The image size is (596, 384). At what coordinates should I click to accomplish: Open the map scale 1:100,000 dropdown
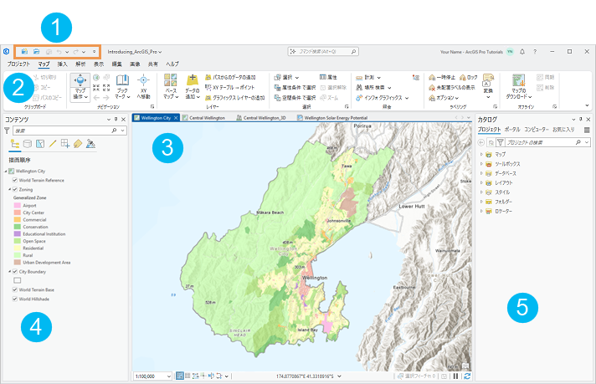click(169, 376)
